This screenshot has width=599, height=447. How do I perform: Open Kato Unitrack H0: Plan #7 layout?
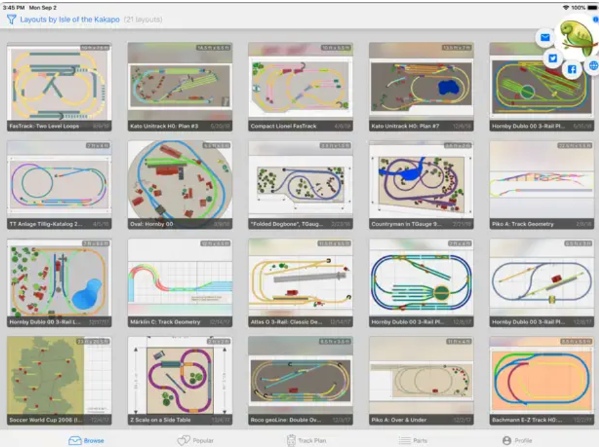click(x=421, y=87)
